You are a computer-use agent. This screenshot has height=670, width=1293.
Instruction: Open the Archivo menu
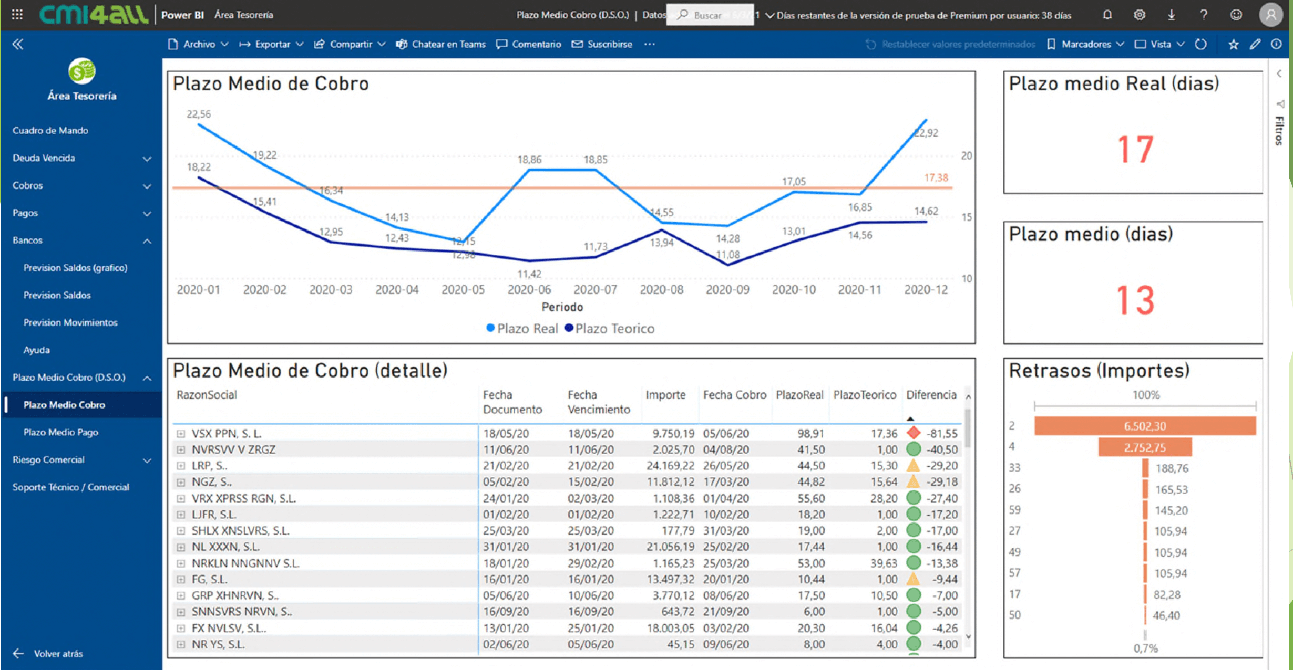[198, 44]
